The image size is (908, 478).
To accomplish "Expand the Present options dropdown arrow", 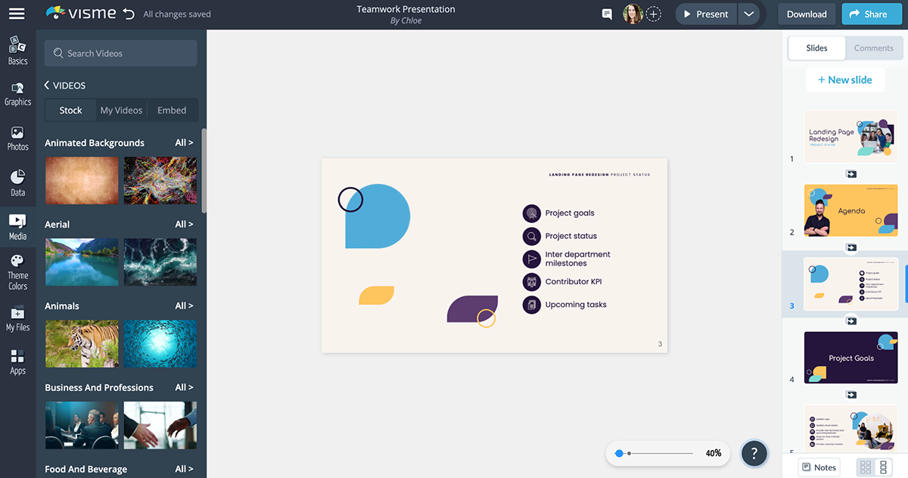I will coord(748,14).
